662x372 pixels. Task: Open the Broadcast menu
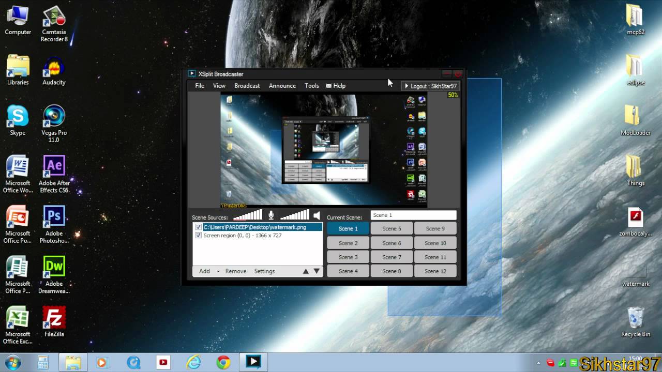tap(247, 86)
